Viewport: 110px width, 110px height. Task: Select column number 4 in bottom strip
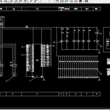pos(61,94)
